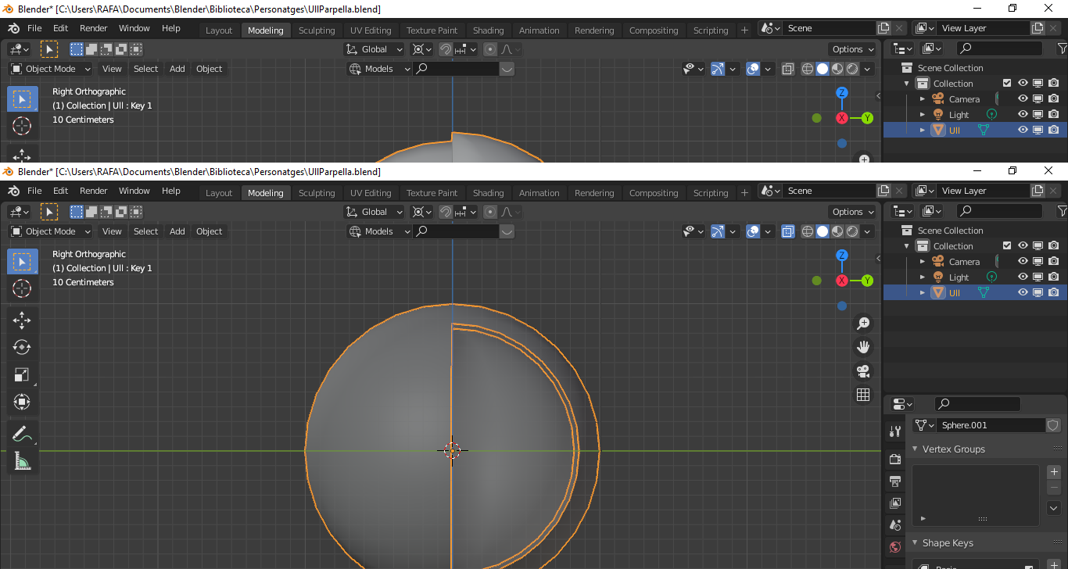Select the Scale tool in lower window toolbar
The width and height of the screenshot is (1068, 569).
(x=22, y=374)
